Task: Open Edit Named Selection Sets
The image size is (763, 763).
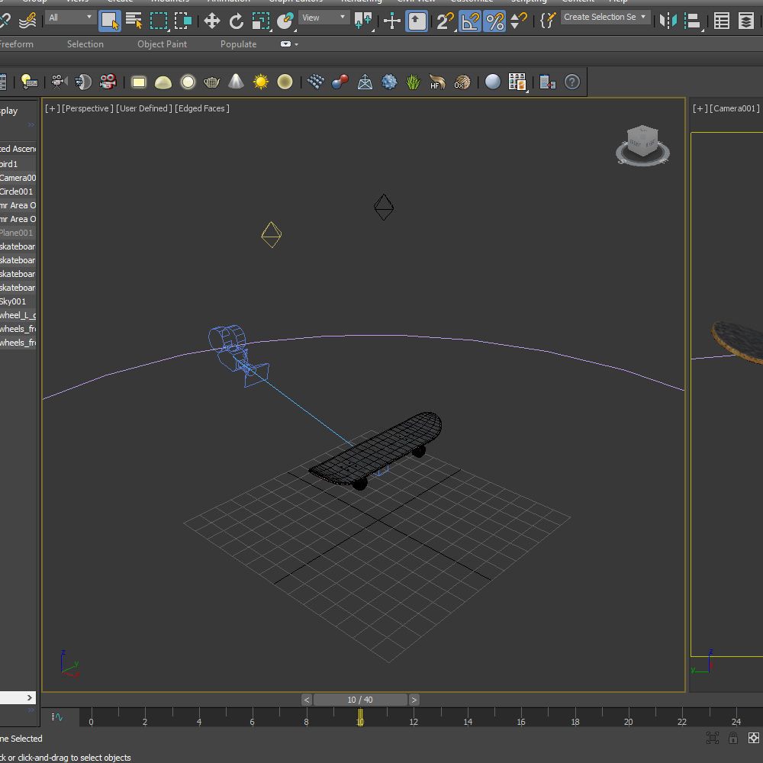Action: [x=547, y=21]
